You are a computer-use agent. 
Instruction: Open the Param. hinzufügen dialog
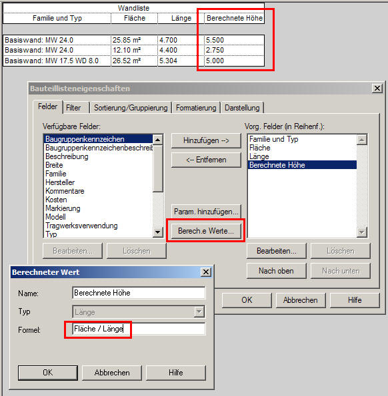coord(206,212)
